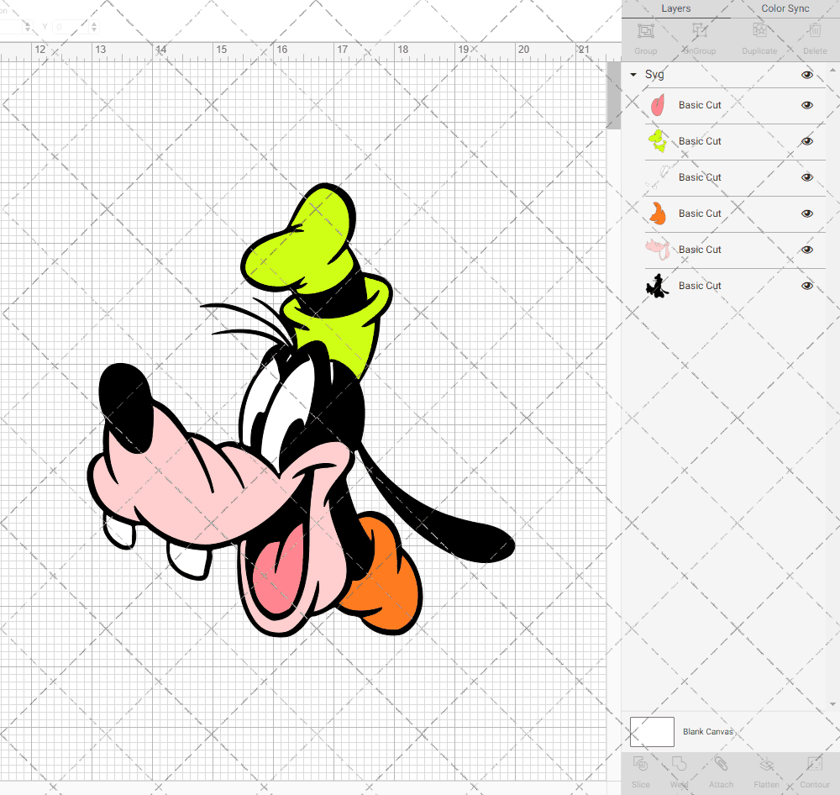Switch to the Color Sync tab

pos(785,8)
